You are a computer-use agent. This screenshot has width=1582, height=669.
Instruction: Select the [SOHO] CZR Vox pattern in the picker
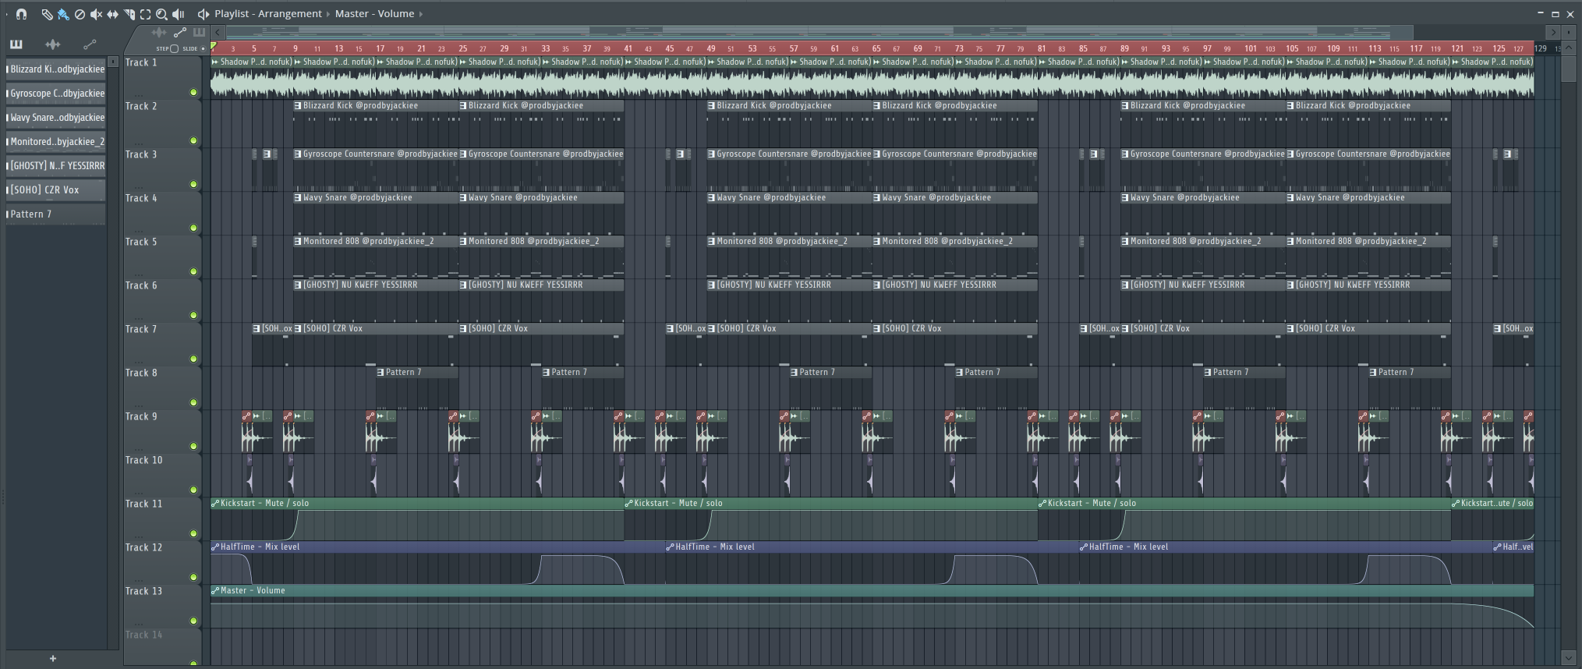coord(55,190)
